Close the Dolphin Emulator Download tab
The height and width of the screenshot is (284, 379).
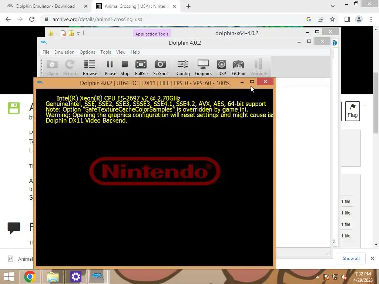pyautogui.click(x=85, y=6)
